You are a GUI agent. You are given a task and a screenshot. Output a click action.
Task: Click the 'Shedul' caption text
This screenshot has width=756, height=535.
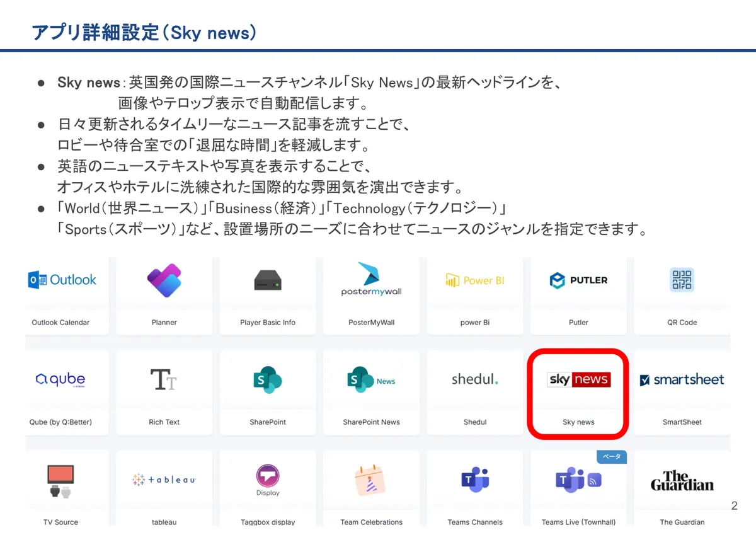tap(474, 422)
